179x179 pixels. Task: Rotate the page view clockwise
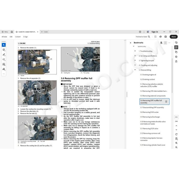tap(176, 134)
